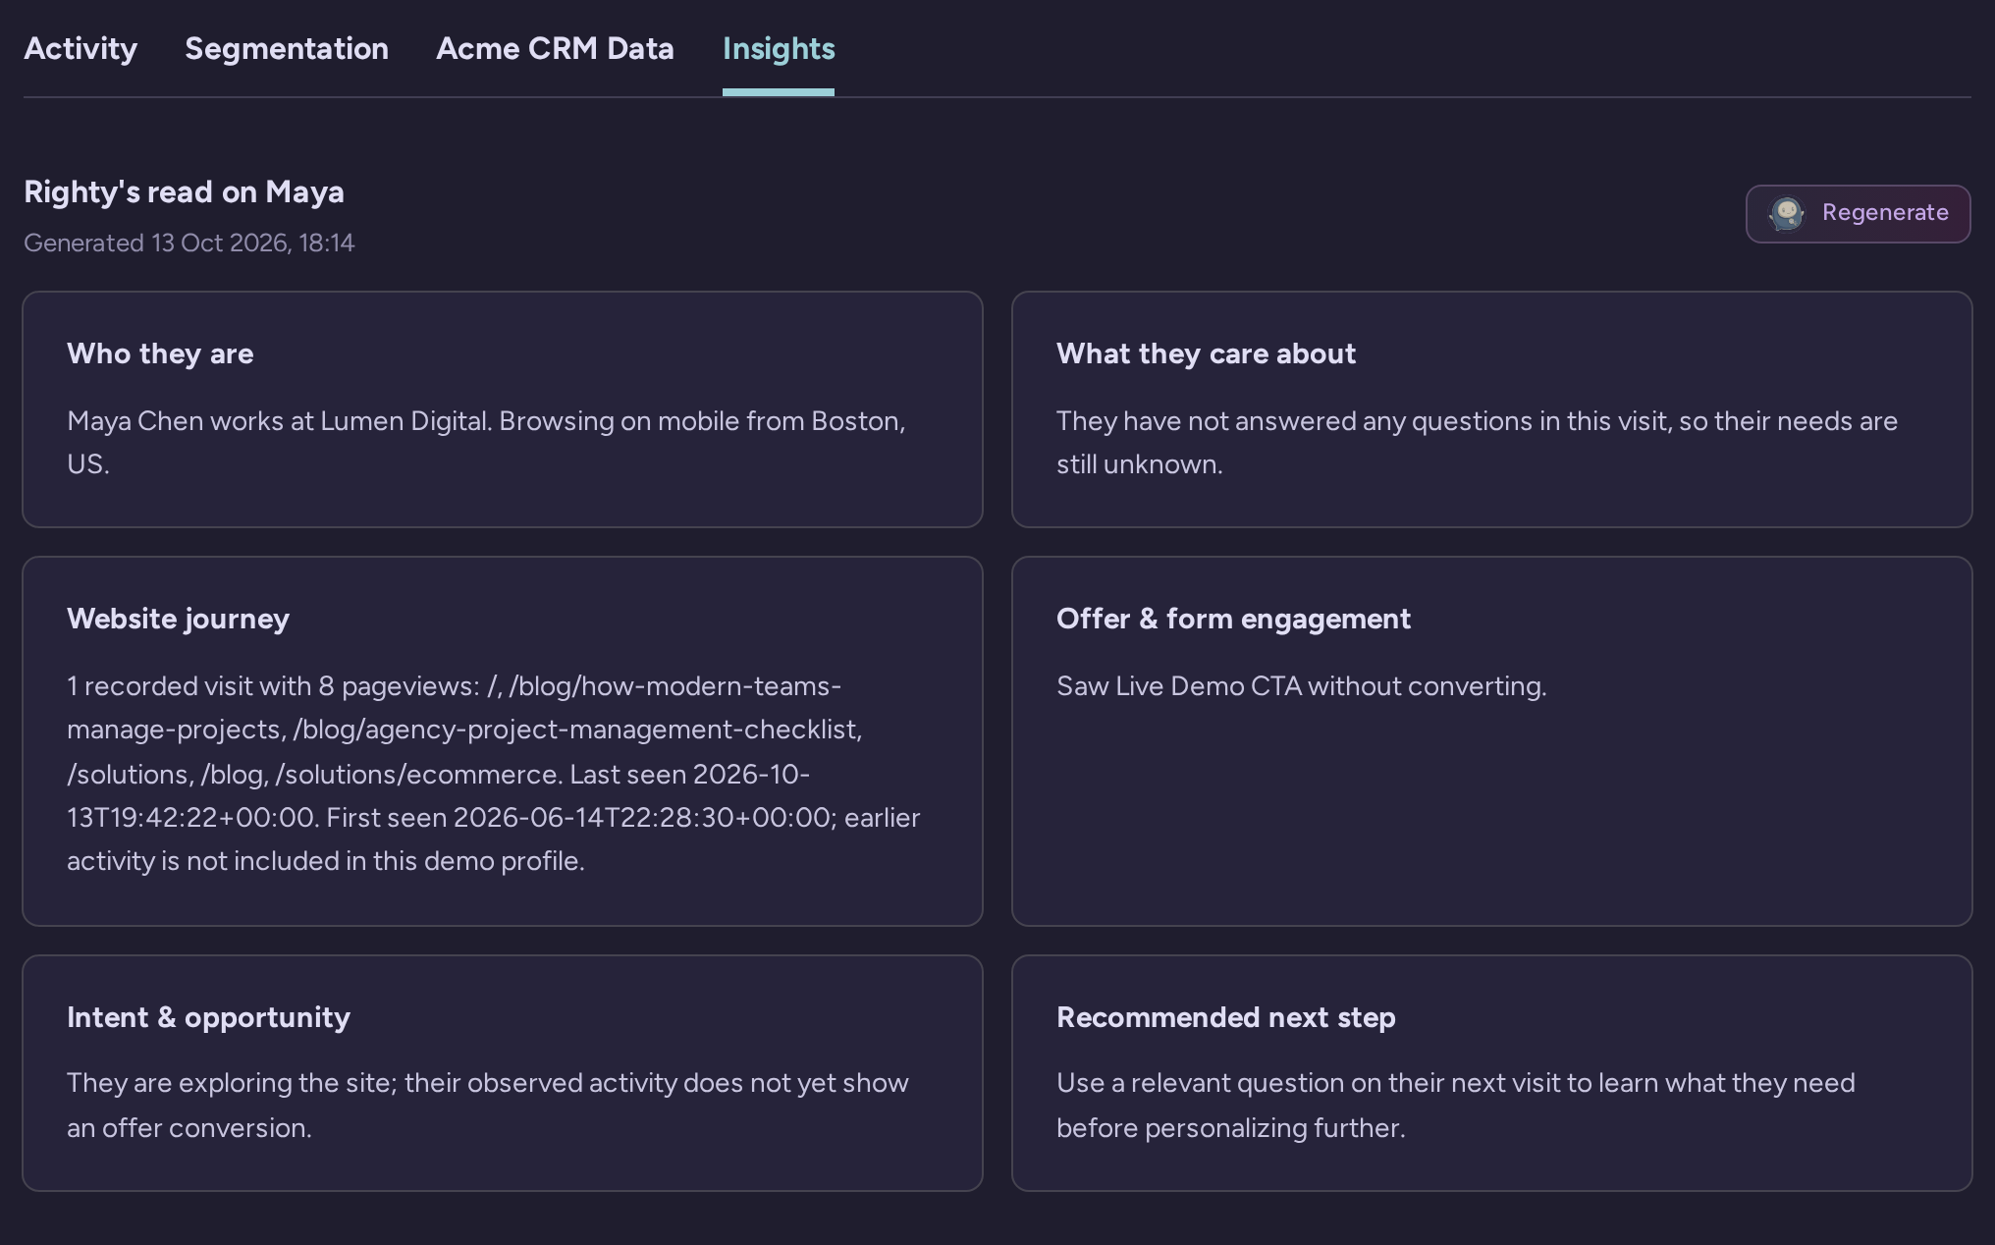Select the Insights tab
1995x1245 pixels.
pyautogui.click(x=779, y=49)
